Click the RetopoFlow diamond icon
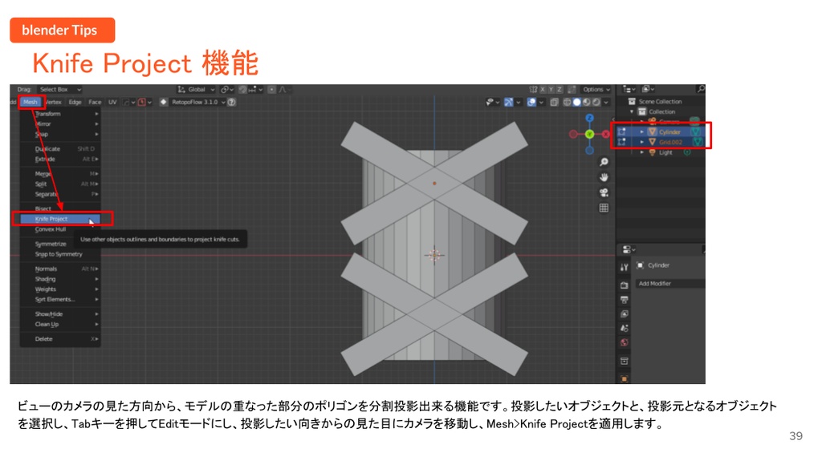The height and width of the screenshot is (461, 822). (x=164, y=102)
